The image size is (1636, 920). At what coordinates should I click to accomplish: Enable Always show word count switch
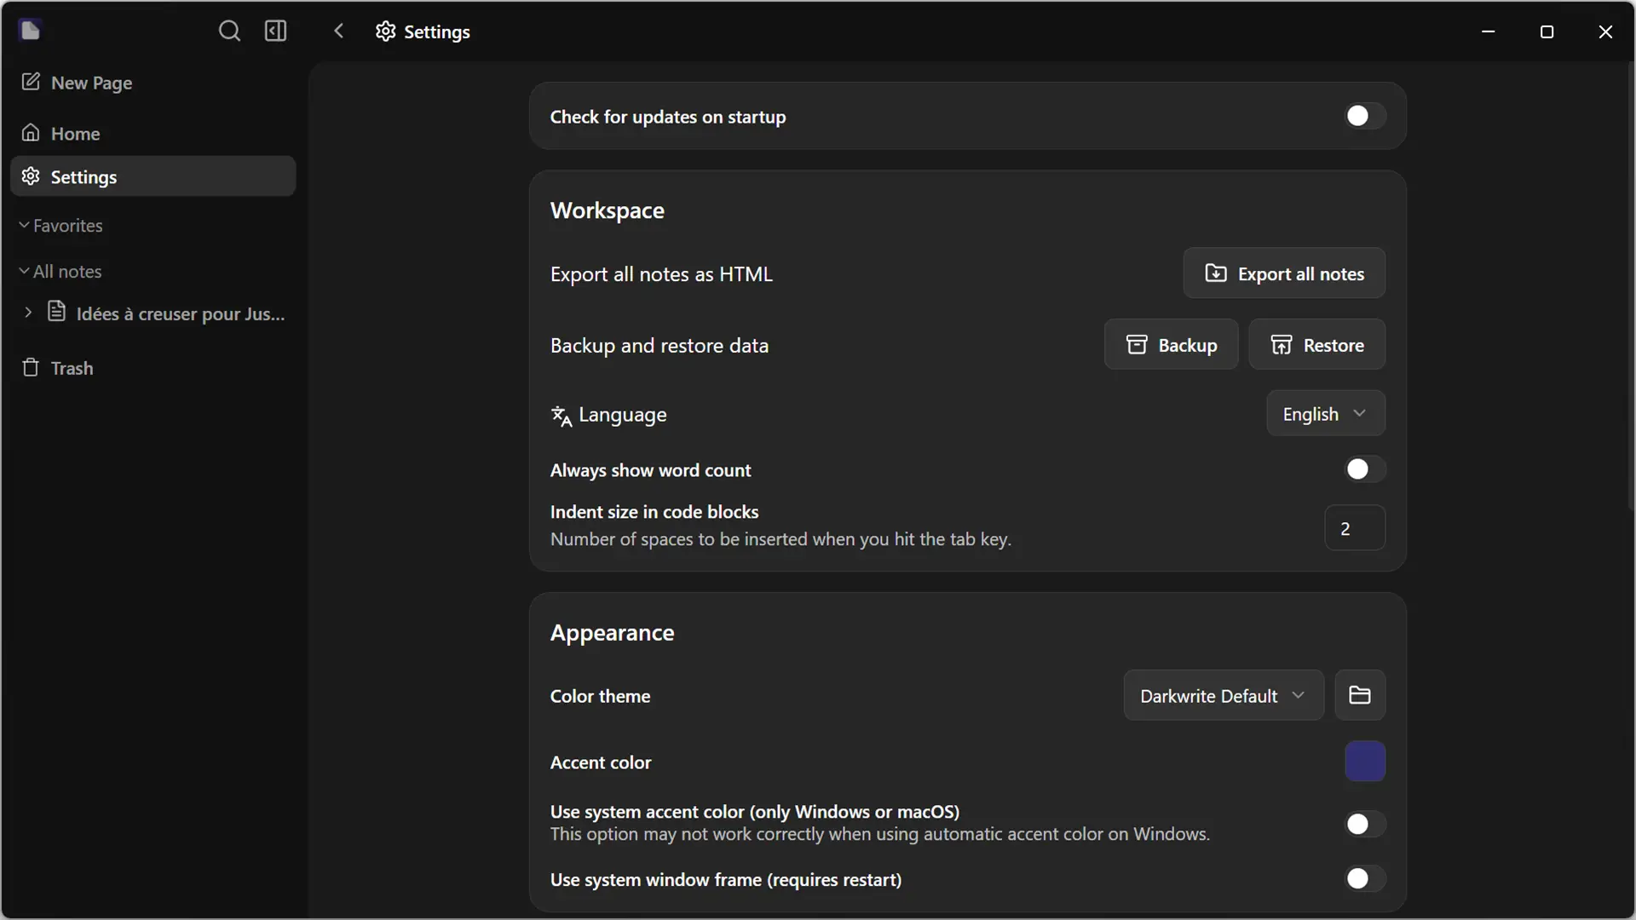(1365, 469)
